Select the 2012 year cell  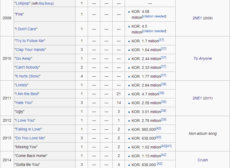7,120
